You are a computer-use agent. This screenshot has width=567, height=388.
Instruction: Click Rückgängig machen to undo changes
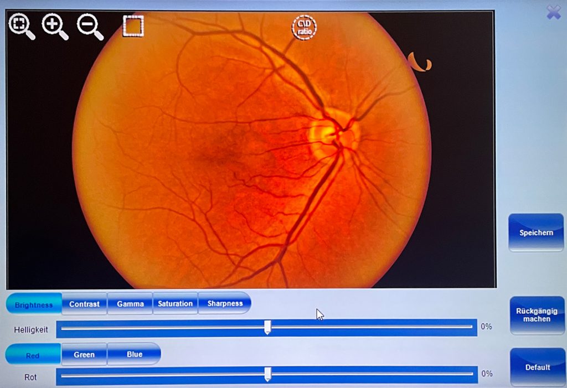coord(537,315)
